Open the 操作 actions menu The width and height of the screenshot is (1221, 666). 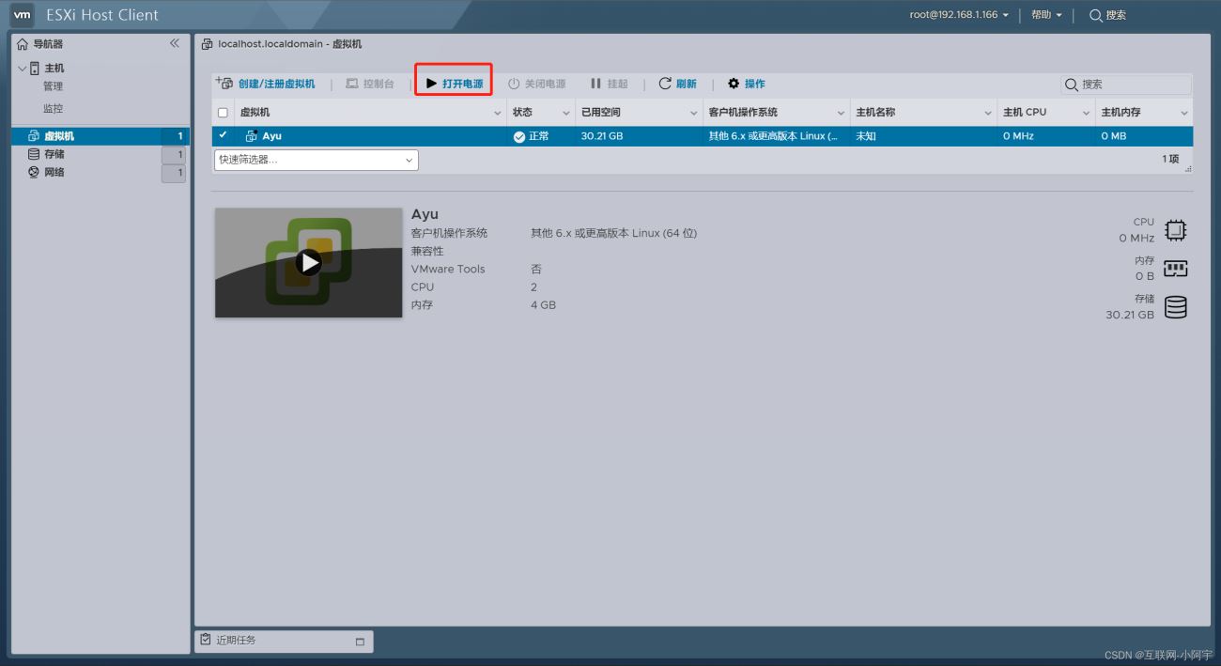click(x=747, y=84)
